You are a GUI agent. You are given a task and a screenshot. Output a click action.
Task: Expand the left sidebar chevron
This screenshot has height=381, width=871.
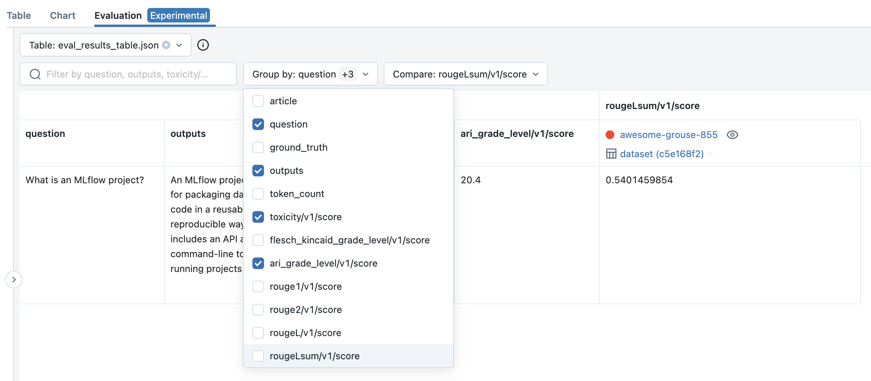(x=13, y=279)
